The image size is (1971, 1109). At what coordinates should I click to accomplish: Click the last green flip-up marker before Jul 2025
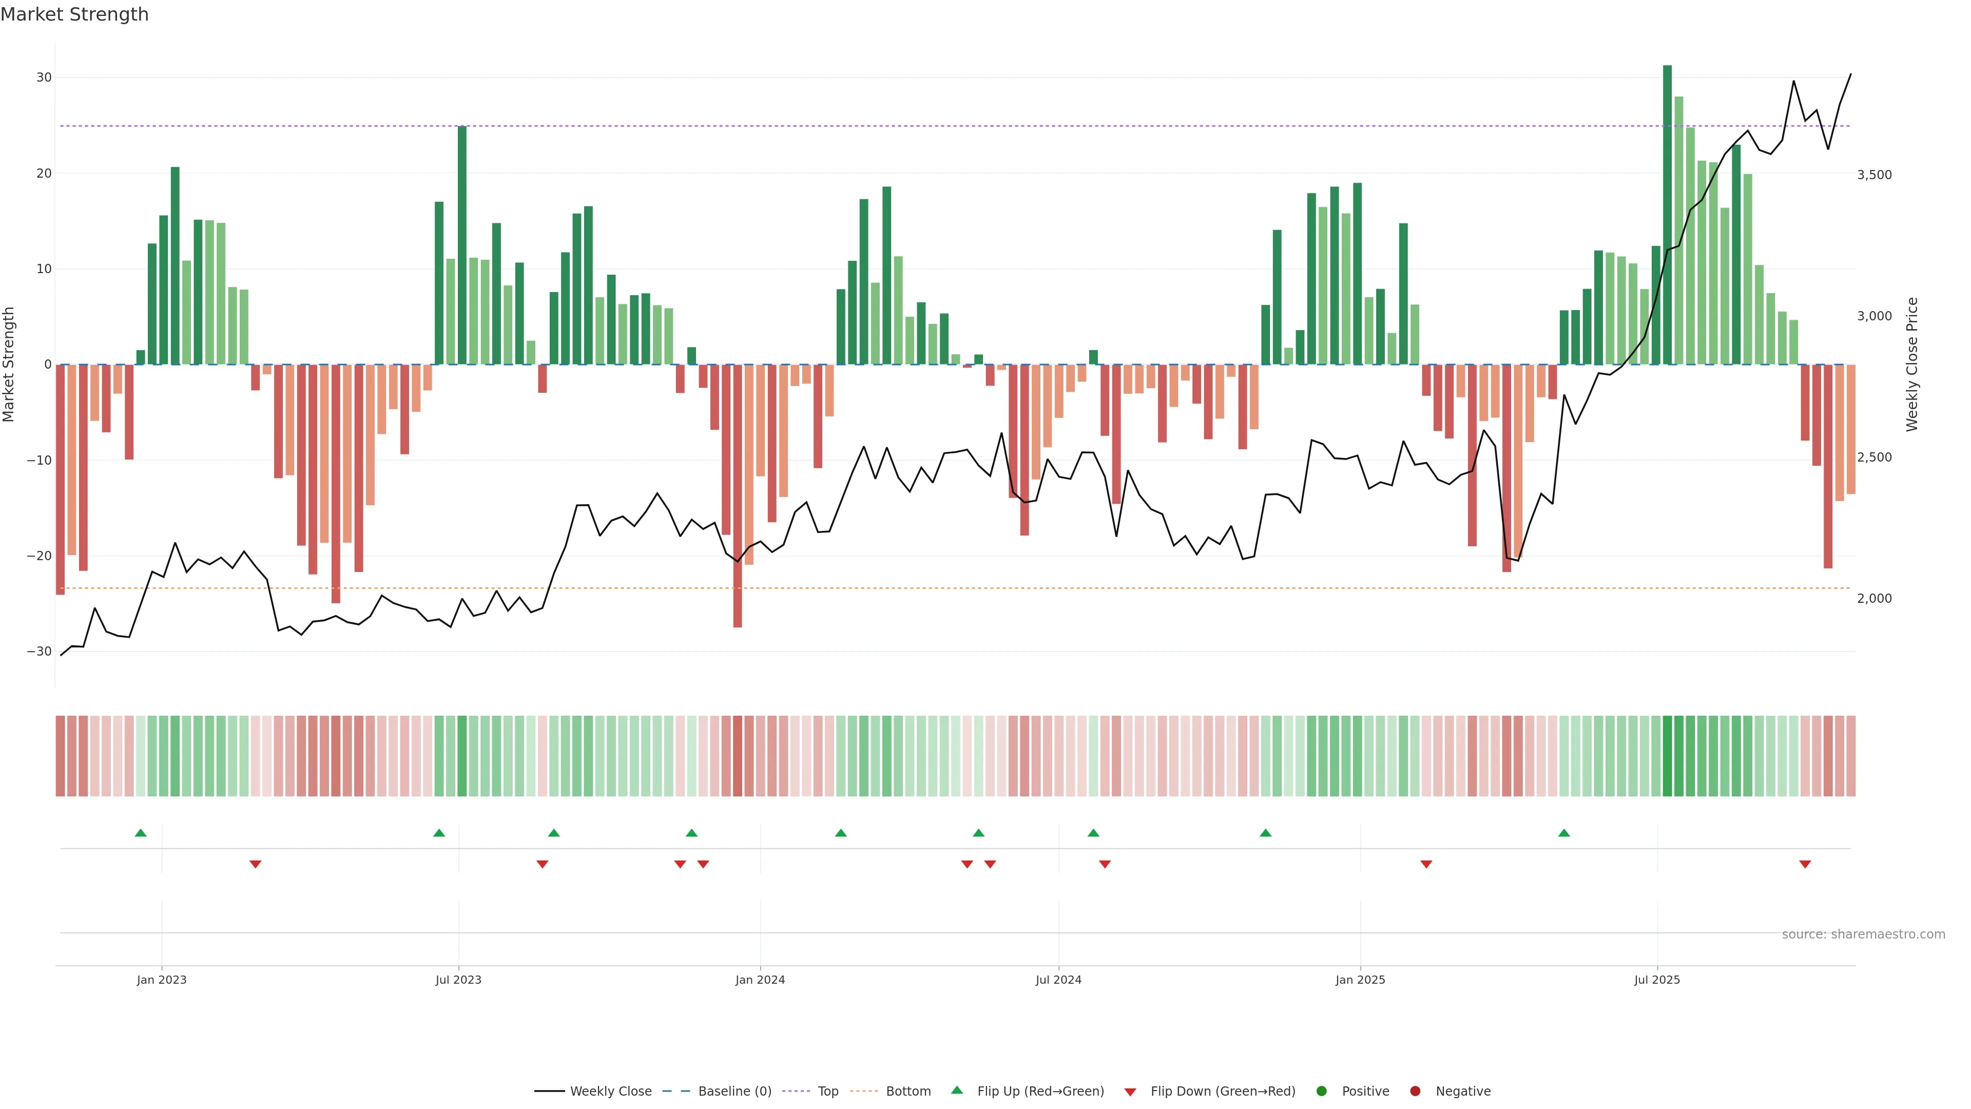(1564, 833)
